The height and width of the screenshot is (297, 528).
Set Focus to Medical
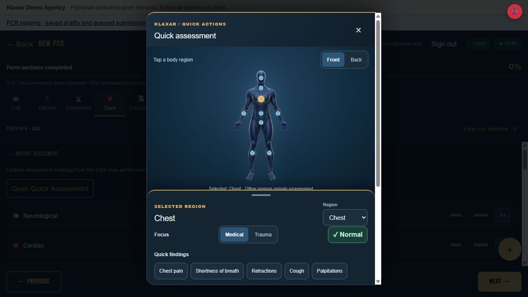click(x=234, y=235)
